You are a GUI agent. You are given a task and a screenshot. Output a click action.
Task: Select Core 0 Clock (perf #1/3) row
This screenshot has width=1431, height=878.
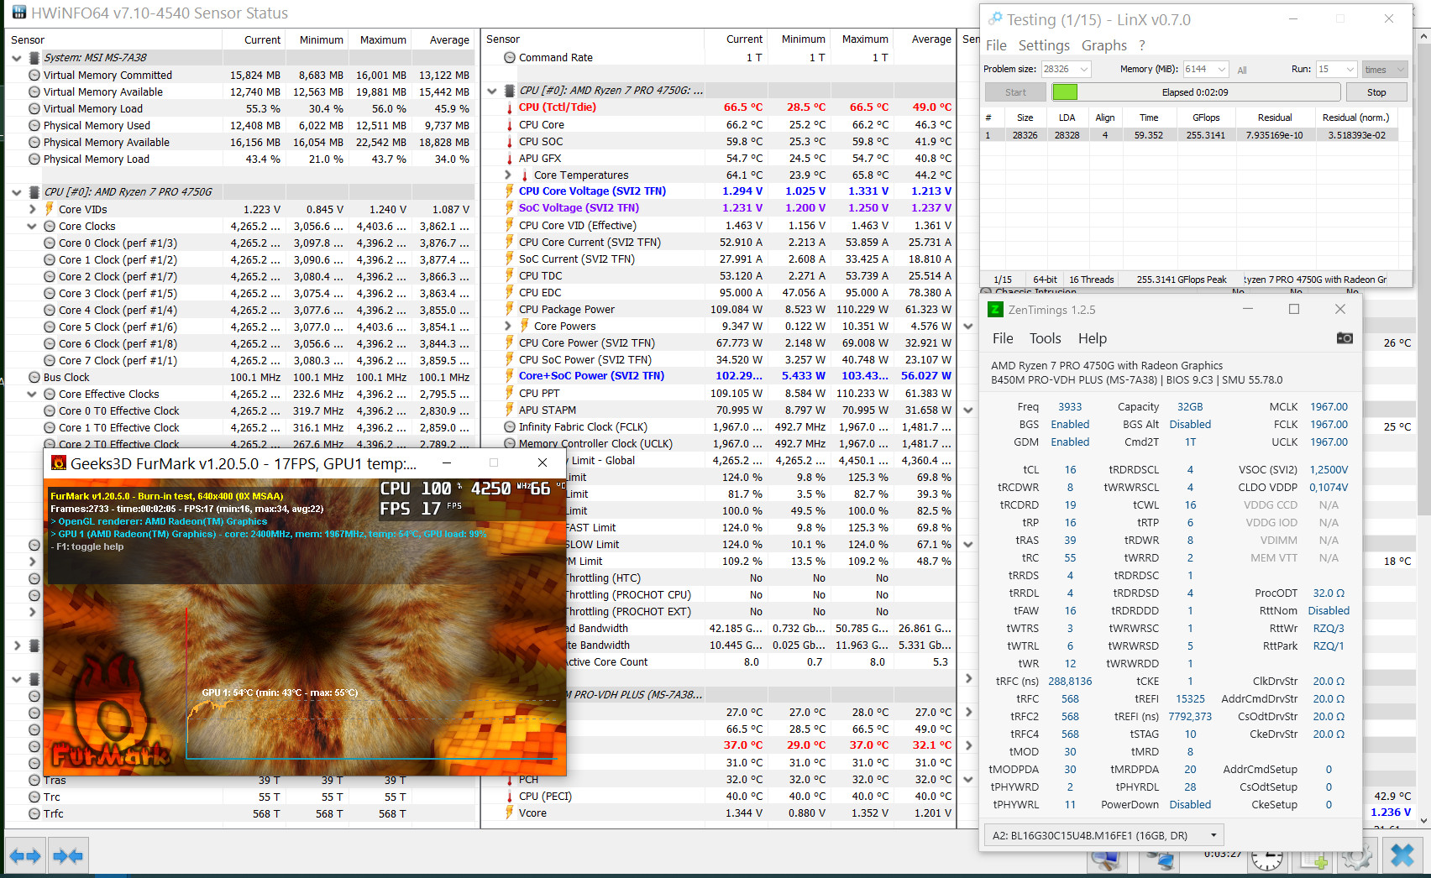(240, 243)
